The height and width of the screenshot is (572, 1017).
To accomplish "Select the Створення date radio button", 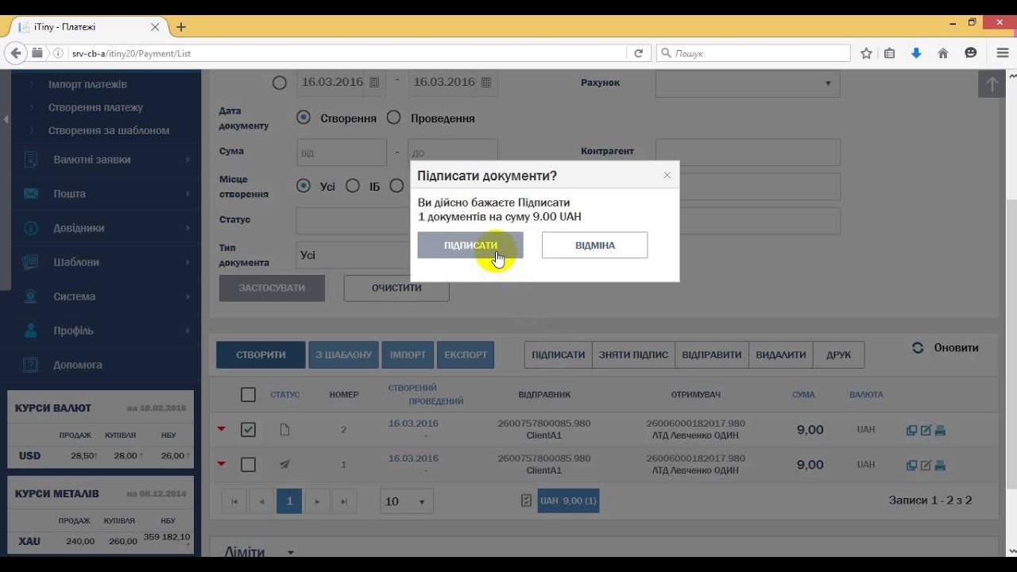I will click(303, 118).
